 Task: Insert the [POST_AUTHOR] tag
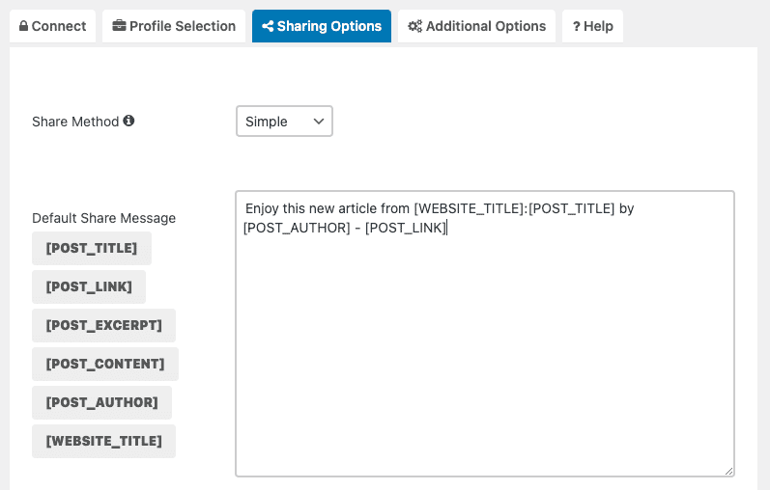click(x=101, y=402)
